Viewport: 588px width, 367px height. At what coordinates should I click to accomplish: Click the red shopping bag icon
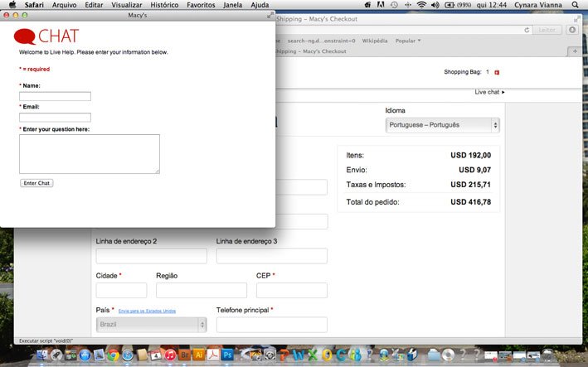pos(497,72)
